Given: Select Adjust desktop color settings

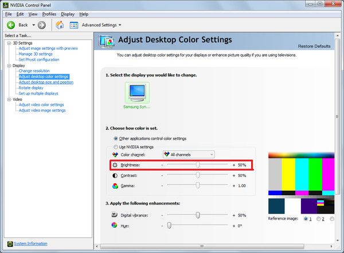Looking at the screenshot, I should click(44, 77).
